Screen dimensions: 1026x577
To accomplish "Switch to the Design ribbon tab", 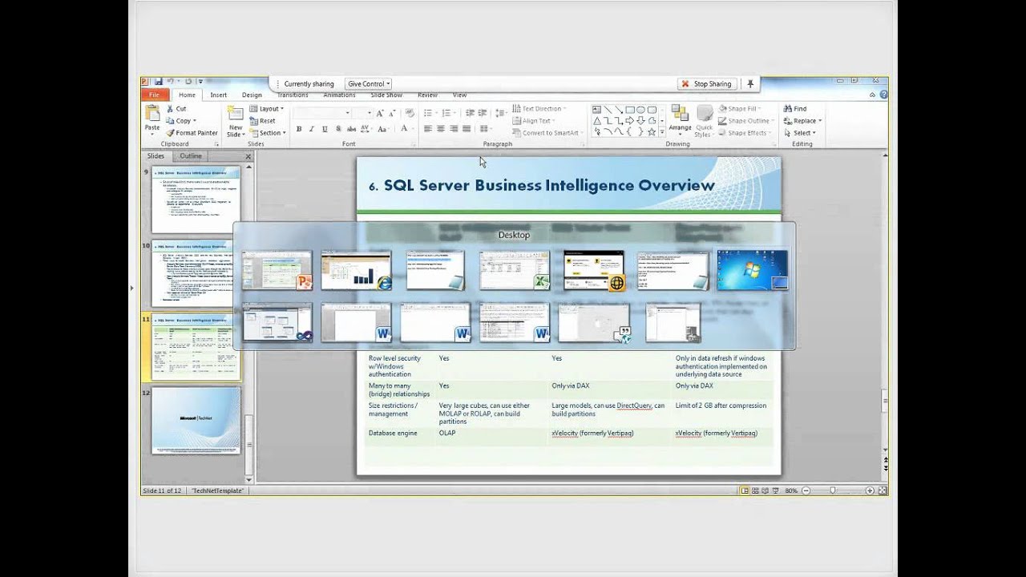I will pyautogui.click(x=252, y=95).
